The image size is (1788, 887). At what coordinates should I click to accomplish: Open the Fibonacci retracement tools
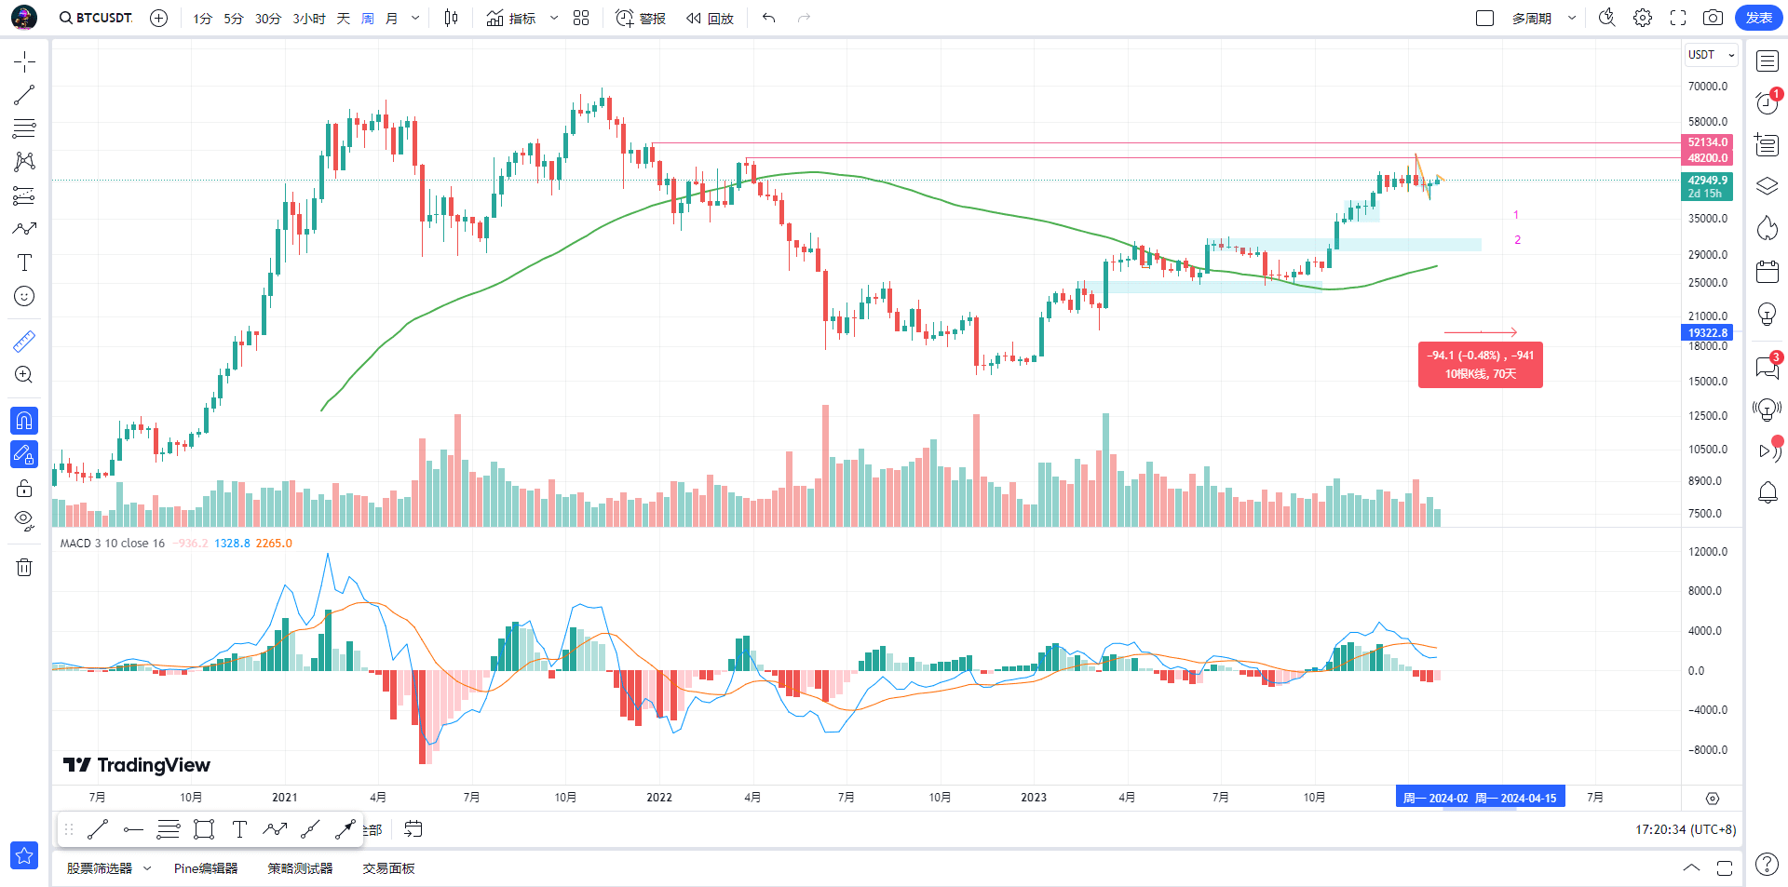(x=24, y=128)
